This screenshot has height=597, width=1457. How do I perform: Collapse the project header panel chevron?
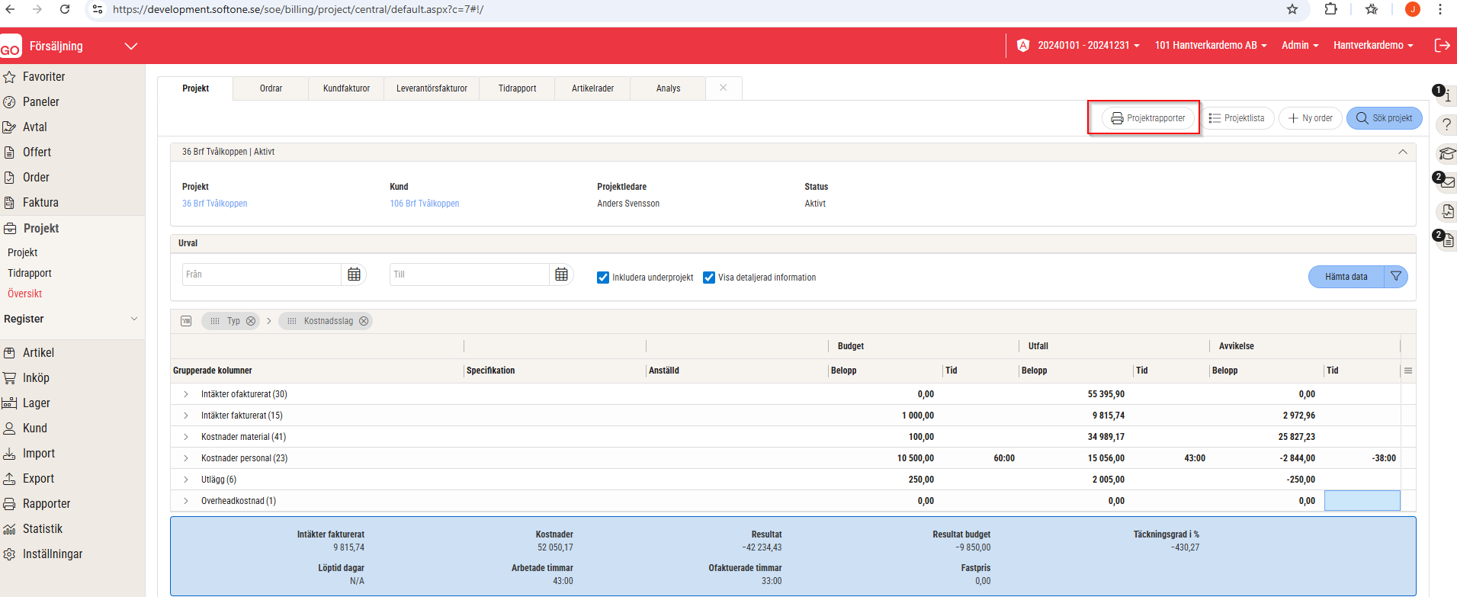coord(1402,152)
